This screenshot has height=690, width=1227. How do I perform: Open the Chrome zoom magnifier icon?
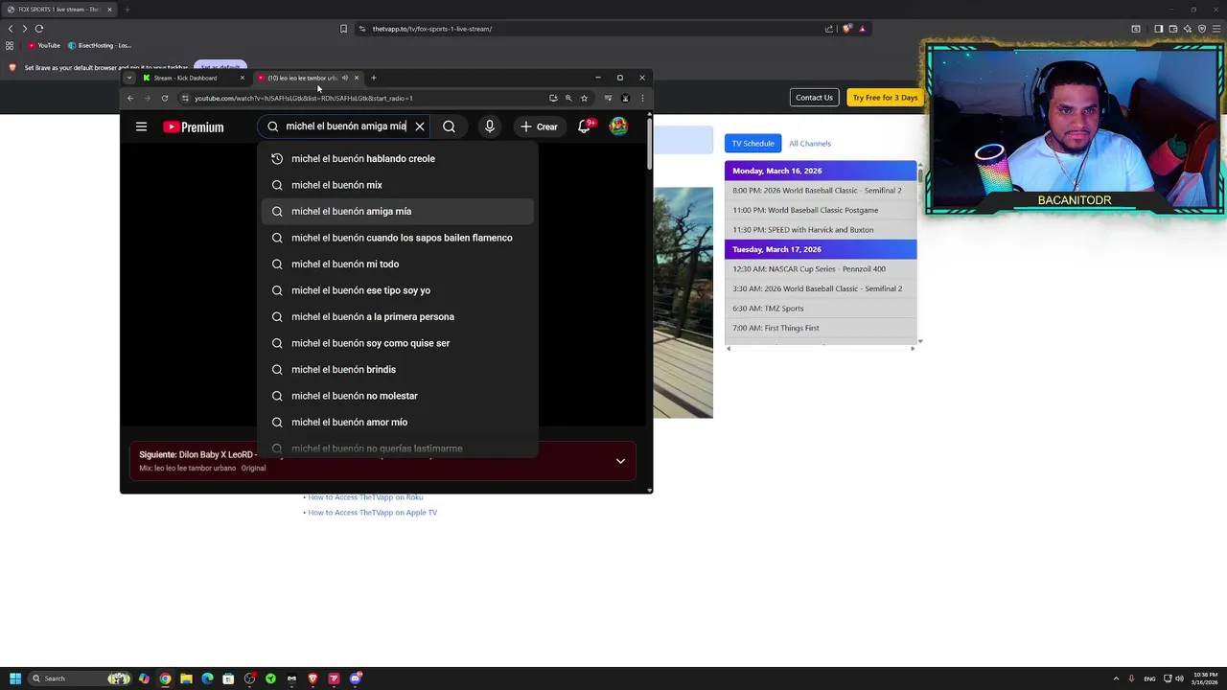568,98
